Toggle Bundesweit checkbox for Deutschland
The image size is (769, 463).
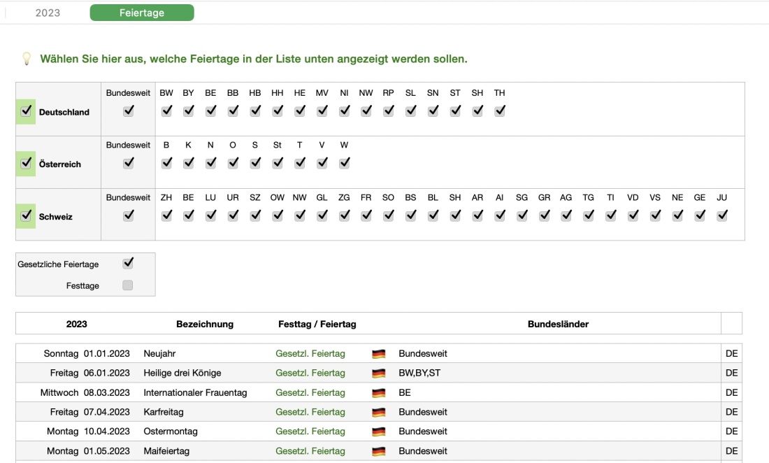click(128, 111)
